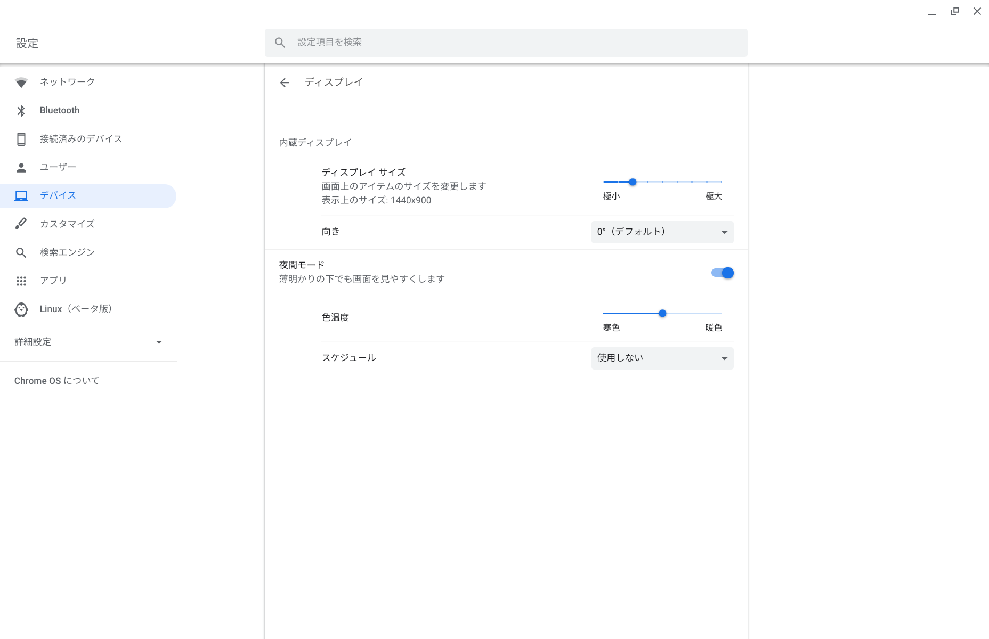
Task: Click the Linux penguin icon
Action: pyautogui.click(x=21, y=309)
